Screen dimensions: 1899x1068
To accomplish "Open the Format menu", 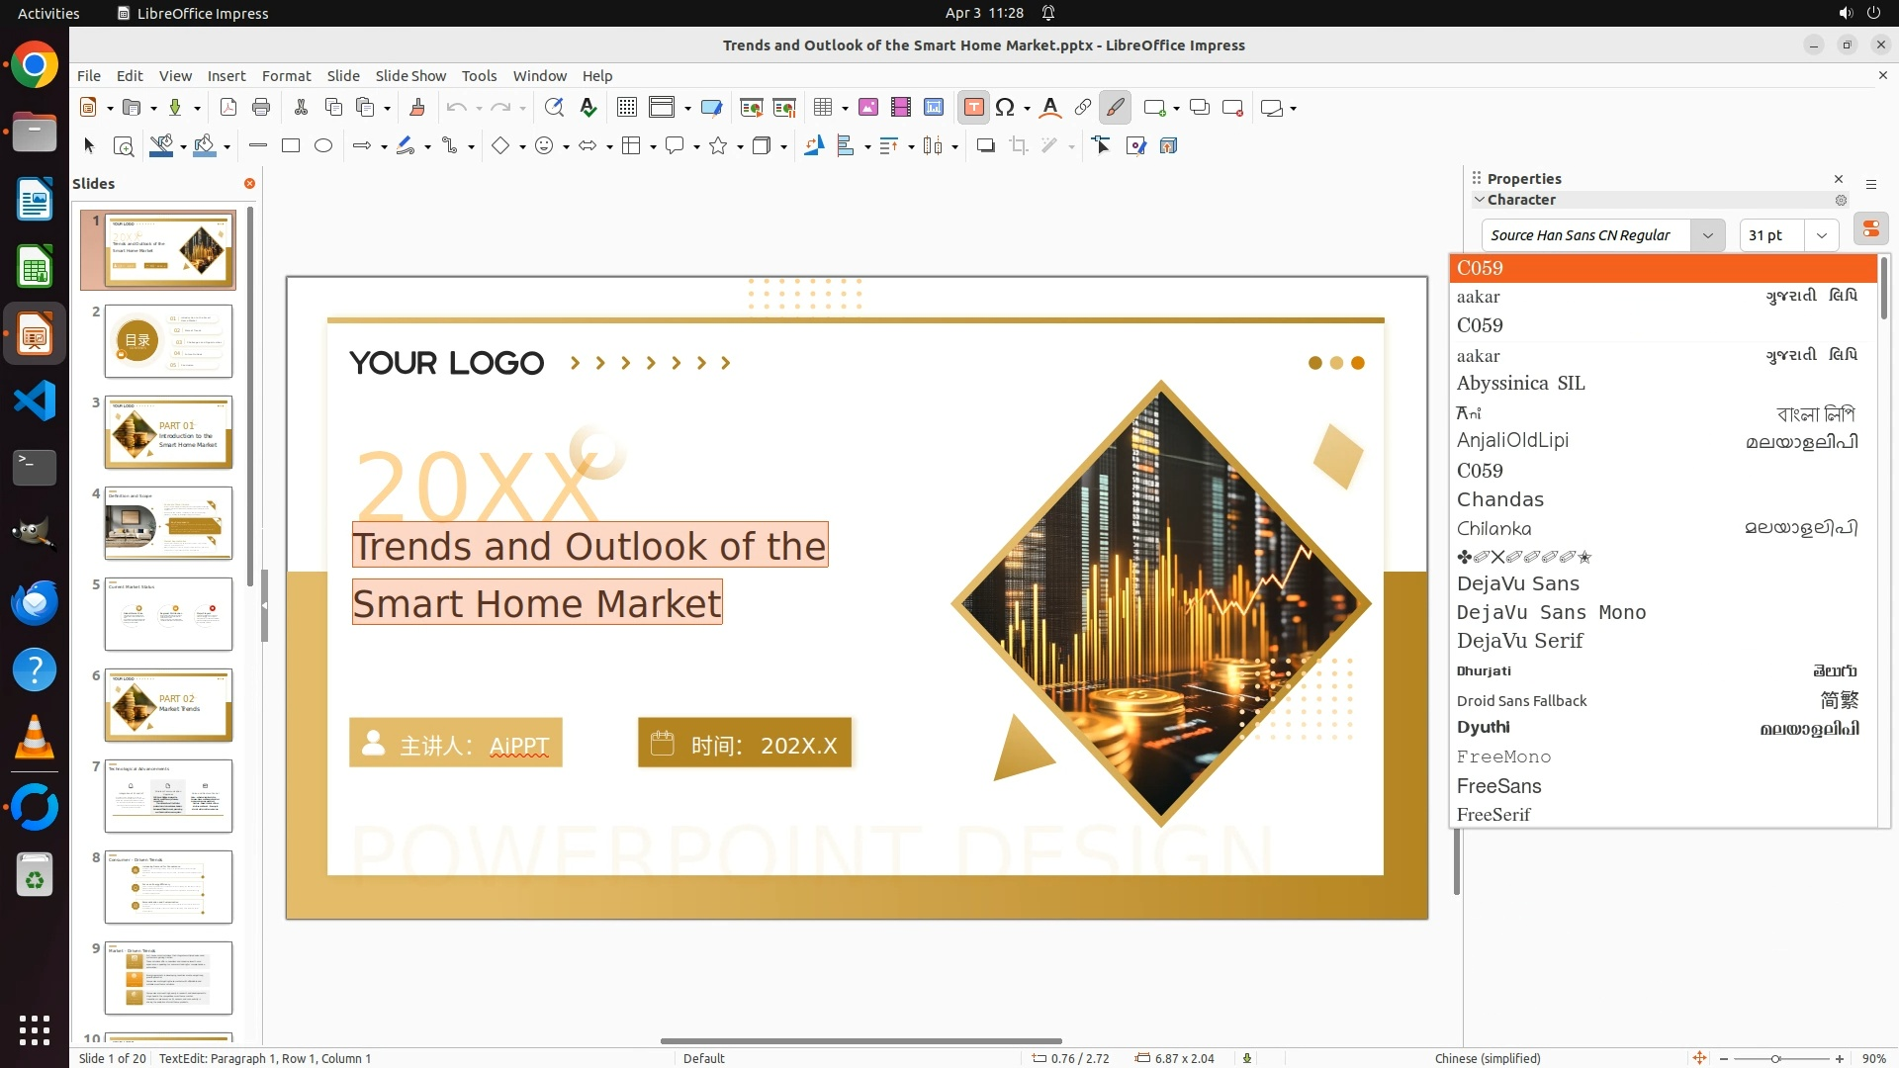I will [286, 75].
